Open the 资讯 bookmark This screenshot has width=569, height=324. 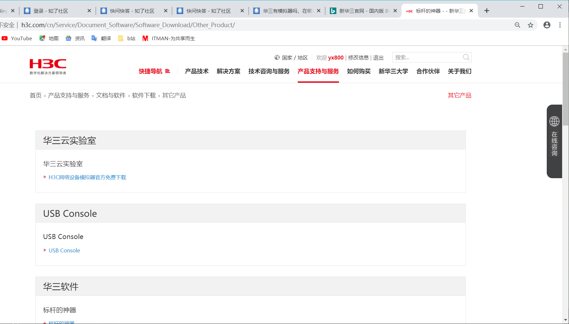[x=75, y=38]
